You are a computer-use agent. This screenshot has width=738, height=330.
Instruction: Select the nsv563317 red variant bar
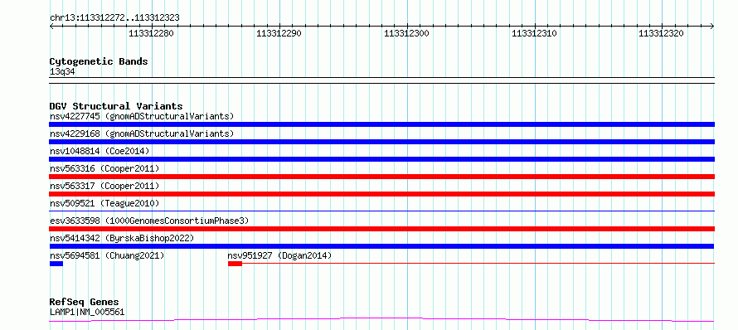381,194
